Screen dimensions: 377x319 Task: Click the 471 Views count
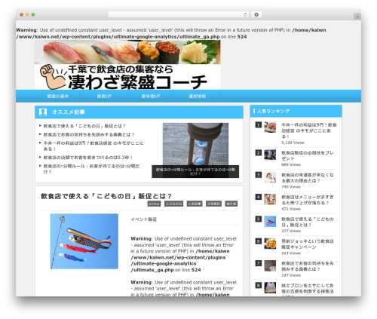tap(291, 209)
